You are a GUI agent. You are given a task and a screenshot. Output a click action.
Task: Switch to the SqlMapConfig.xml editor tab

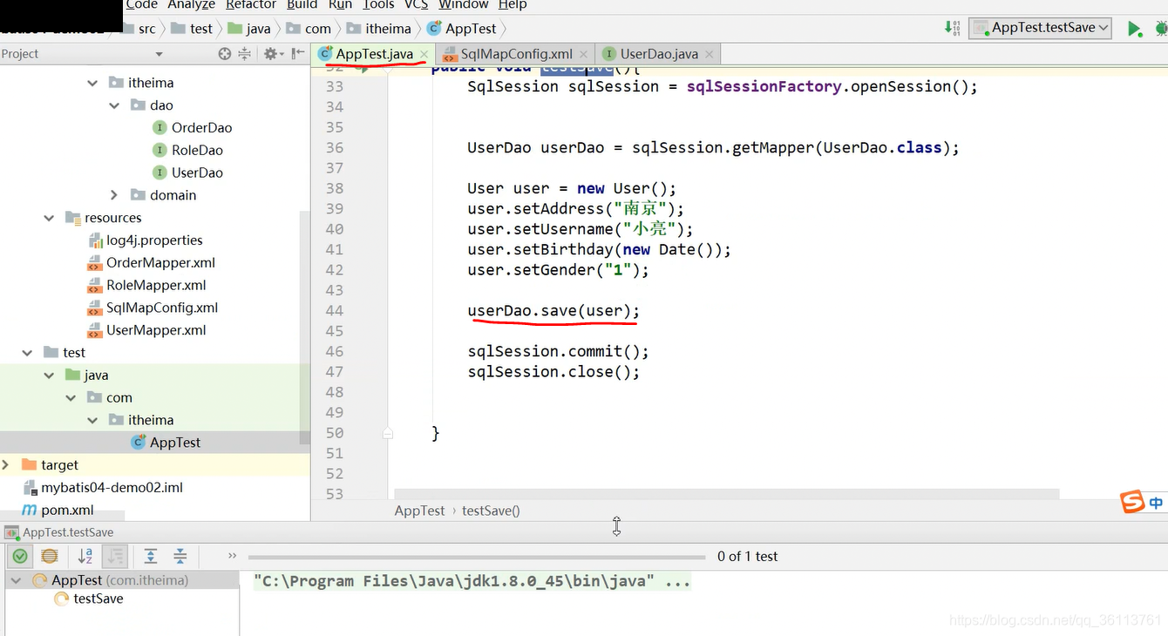[x=516, y=54]
